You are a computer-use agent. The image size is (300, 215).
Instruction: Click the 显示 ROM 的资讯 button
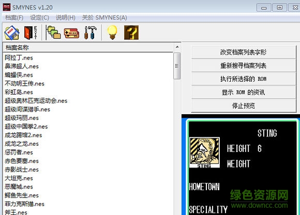click(244, 93)
